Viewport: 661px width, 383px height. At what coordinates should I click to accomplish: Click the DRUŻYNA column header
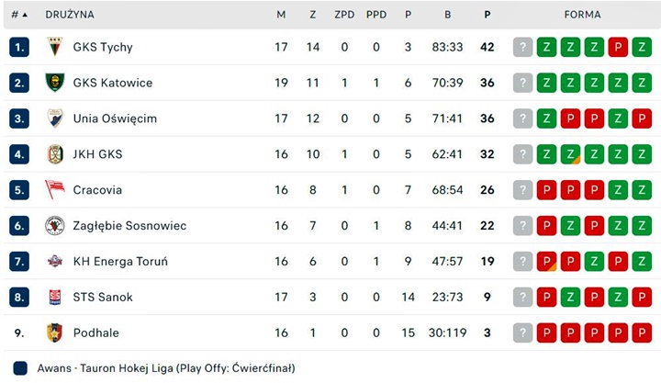pos(70,15)
